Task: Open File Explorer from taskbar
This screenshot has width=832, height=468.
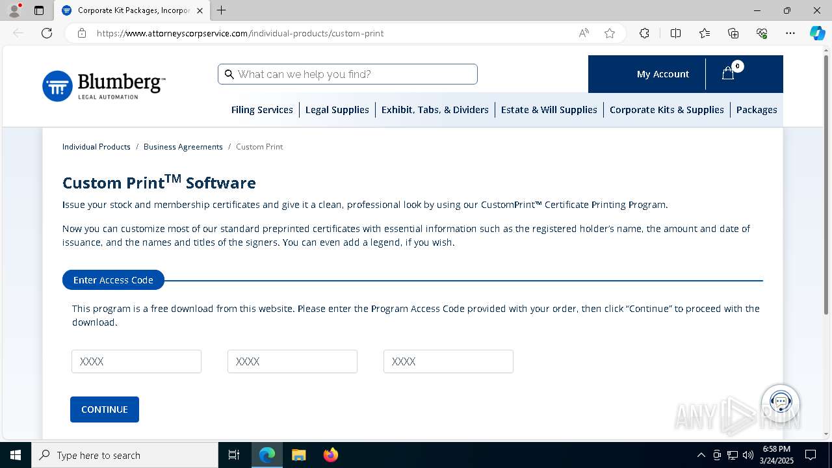Action: coord(298,455)
